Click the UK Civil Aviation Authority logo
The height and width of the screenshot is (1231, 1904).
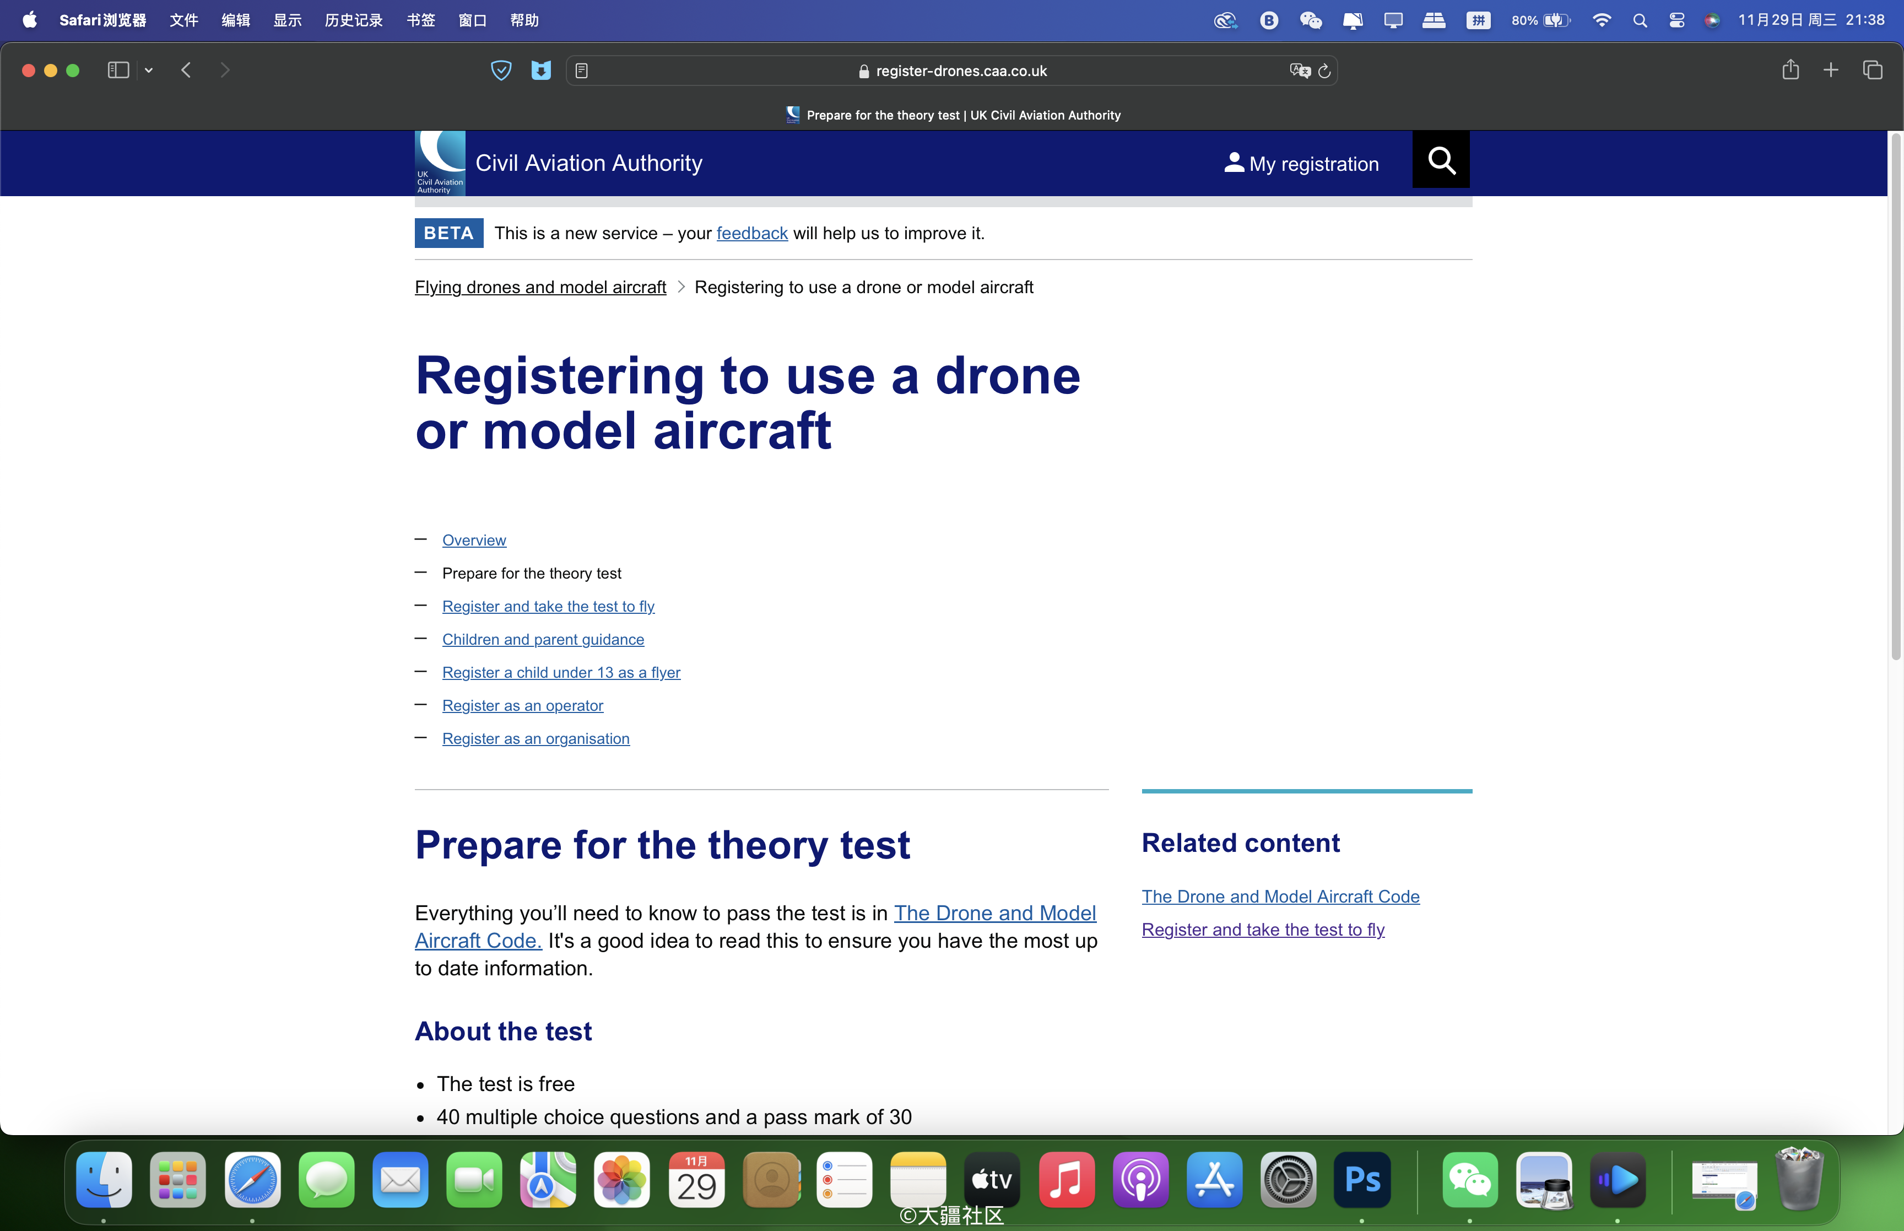coord(440,163)
